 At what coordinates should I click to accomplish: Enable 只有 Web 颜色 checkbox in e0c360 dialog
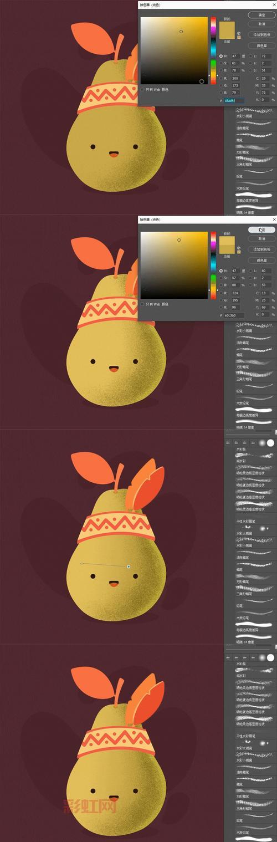point(142,304)
